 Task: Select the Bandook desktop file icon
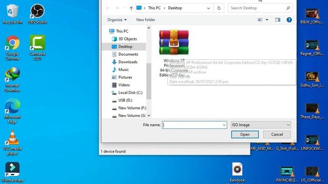[237, 172]
